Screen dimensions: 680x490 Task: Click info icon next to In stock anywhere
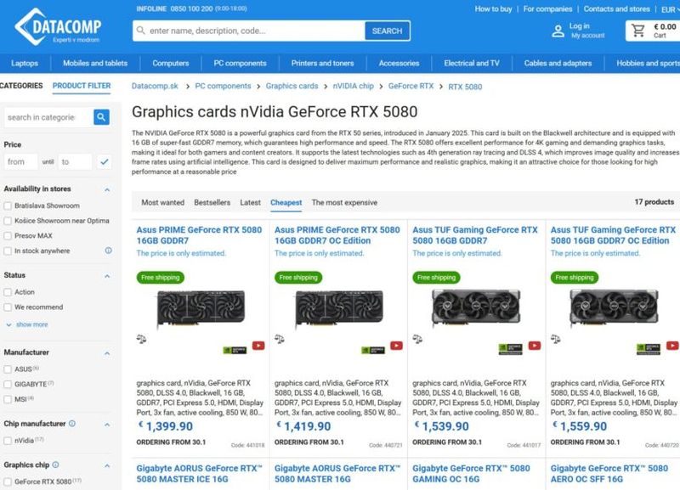point(109,251)
